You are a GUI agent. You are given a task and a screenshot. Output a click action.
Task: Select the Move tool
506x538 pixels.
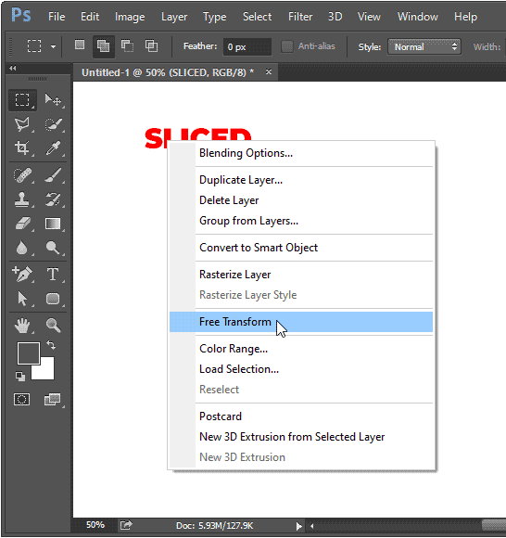53,100
